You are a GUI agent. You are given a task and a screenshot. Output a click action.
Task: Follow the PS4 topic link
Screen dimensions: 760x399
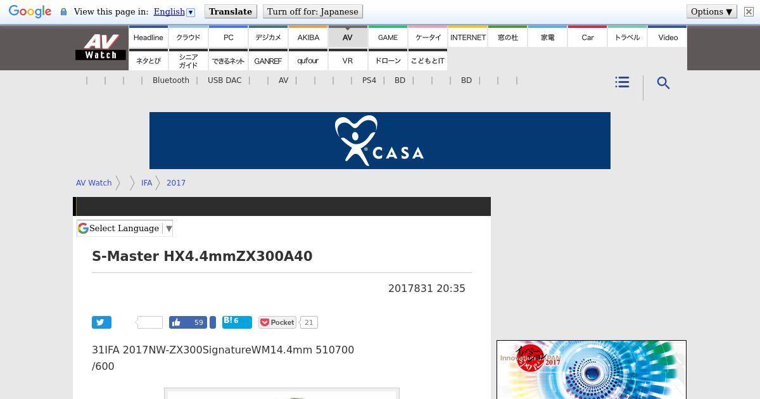369,80
